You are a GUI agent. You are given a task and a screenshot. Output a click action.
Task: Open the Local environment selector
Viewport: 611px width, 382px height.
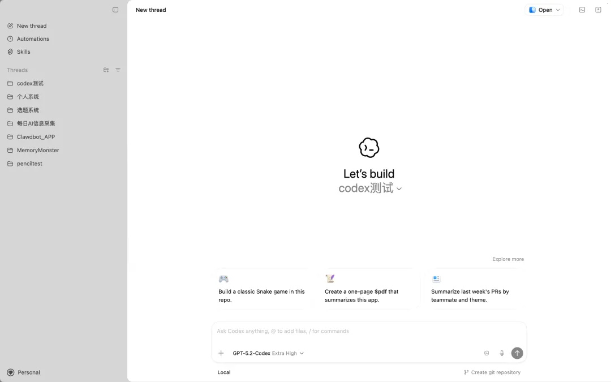click(x=224, y=372)
